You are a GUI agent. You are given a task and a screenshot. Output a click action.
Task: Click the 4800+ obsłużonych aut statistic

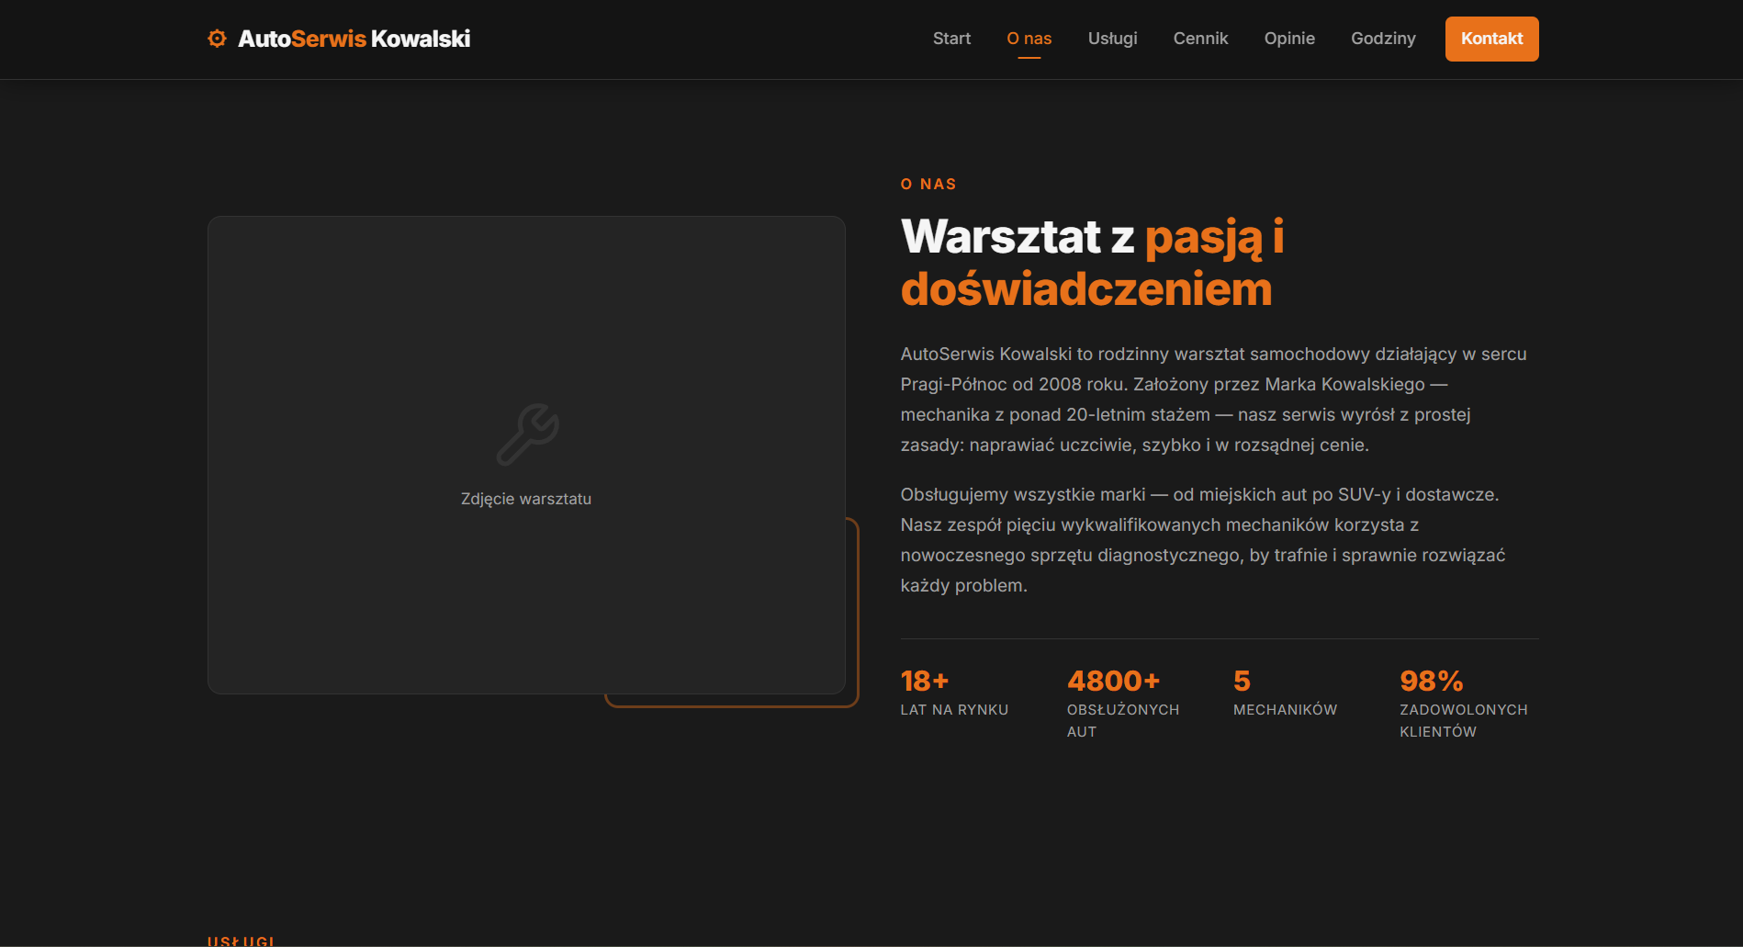click(1122, 703)
